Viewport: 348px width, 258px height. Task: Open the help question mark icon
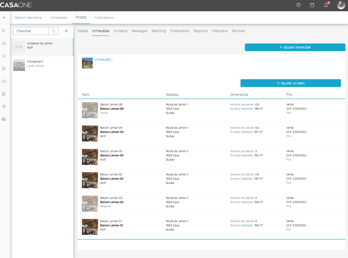(298, 5)
